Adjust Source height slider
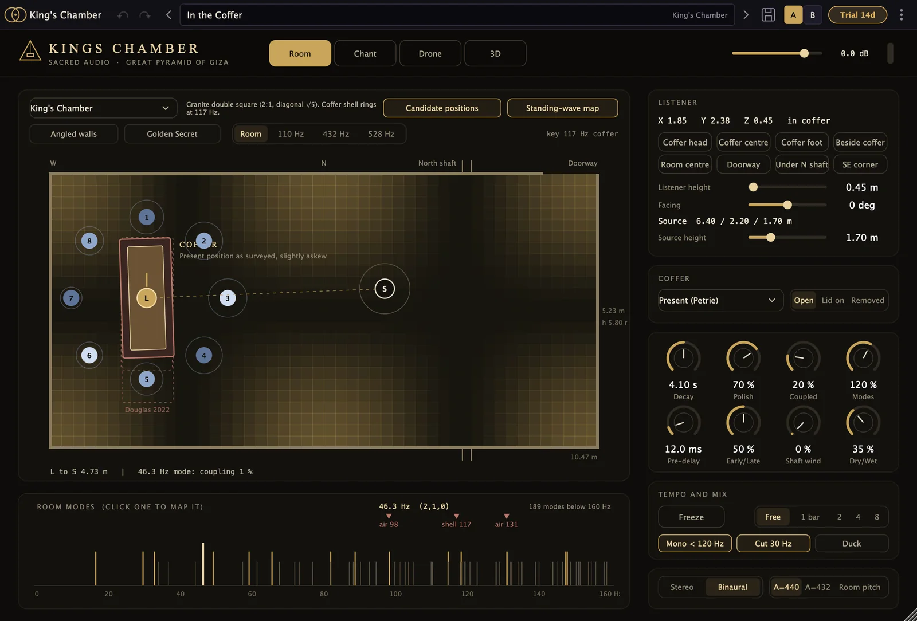 point(771,238)
